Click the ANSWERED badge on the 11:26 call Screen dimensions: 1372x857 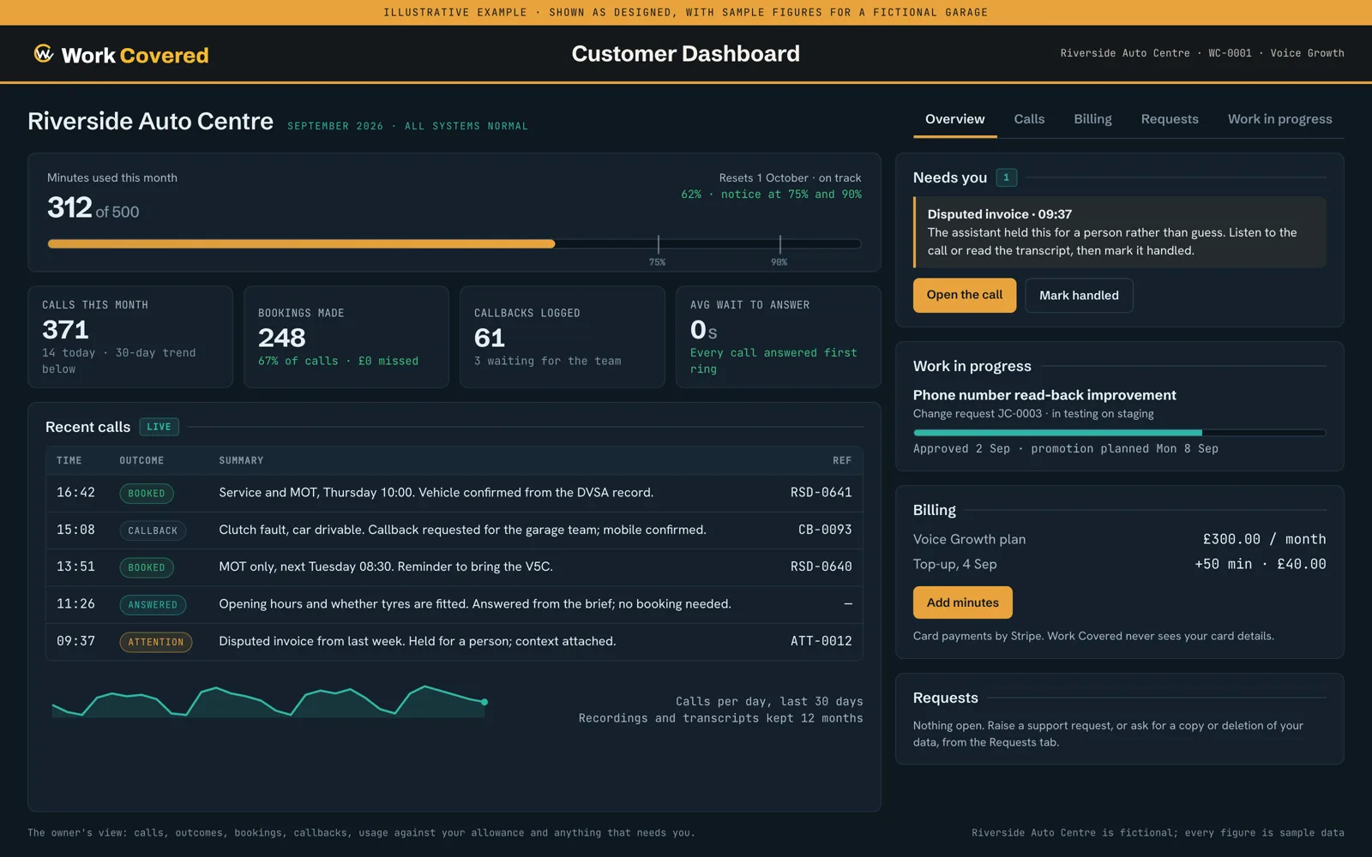[x=153, y=605]
